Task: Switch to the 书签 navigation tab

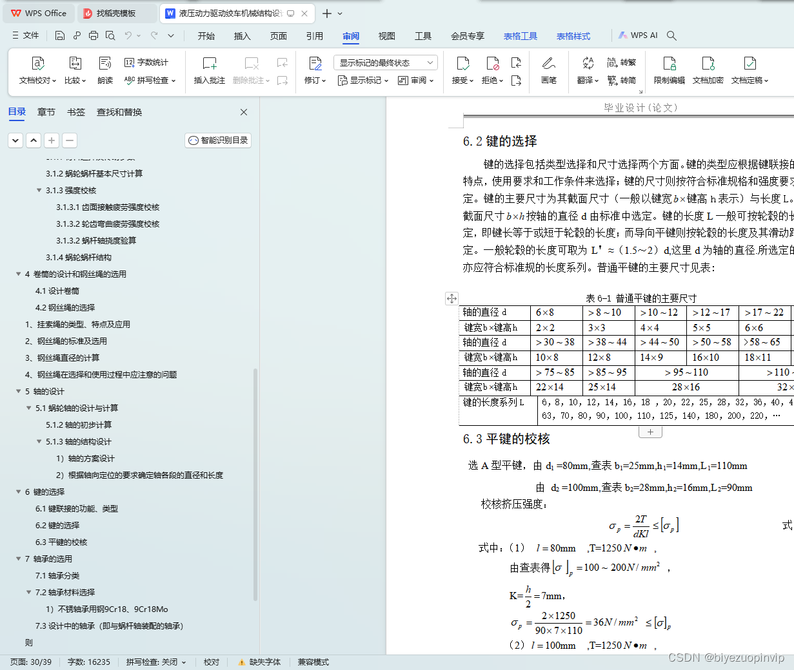Action: pyautogui.click(x=76, y=112)
